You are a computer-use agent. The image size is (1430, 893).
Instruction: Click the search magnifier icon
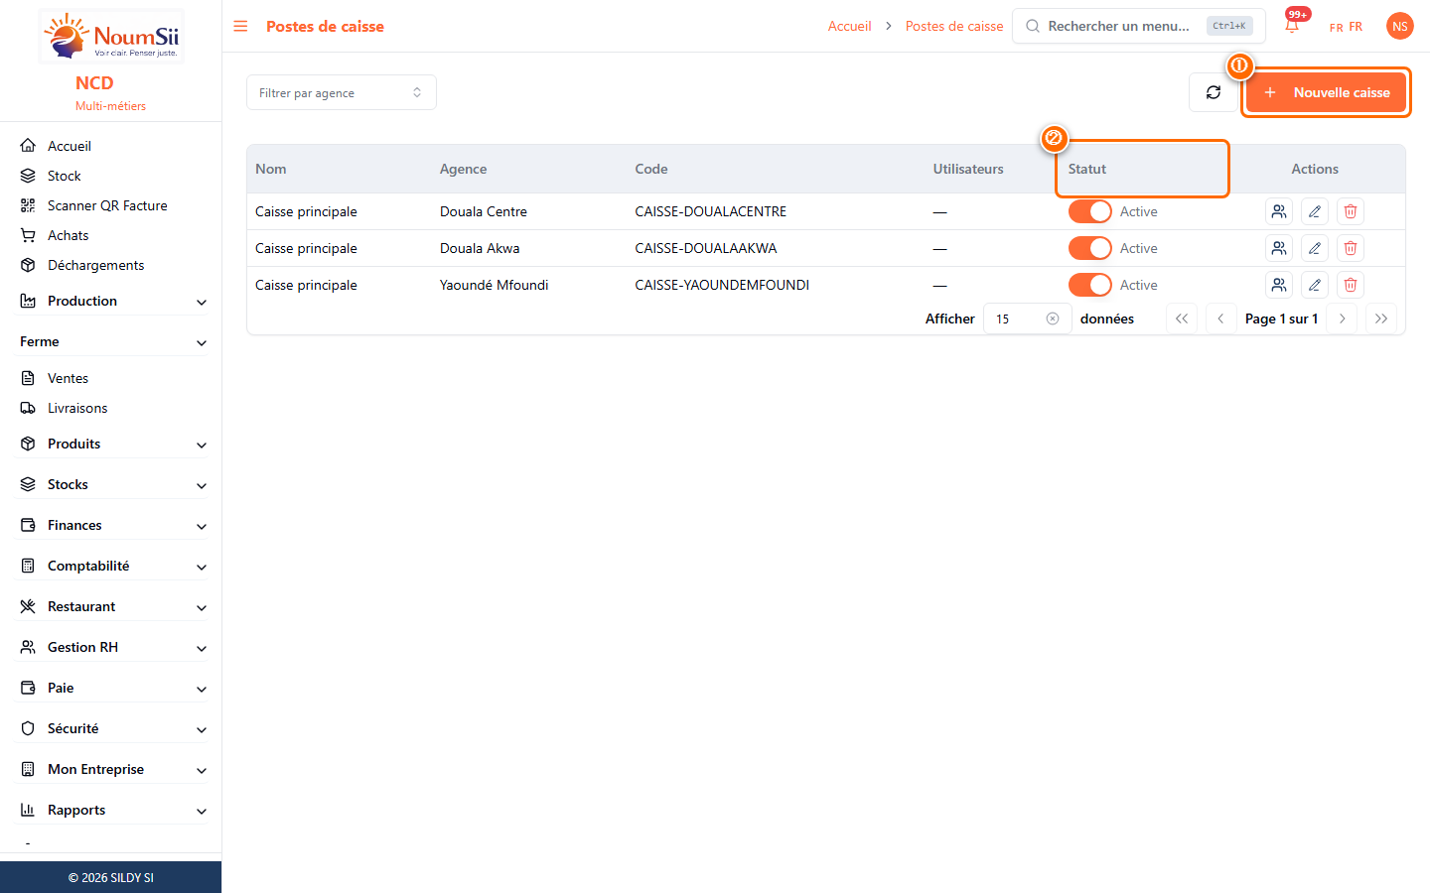tap(1033, 26)
